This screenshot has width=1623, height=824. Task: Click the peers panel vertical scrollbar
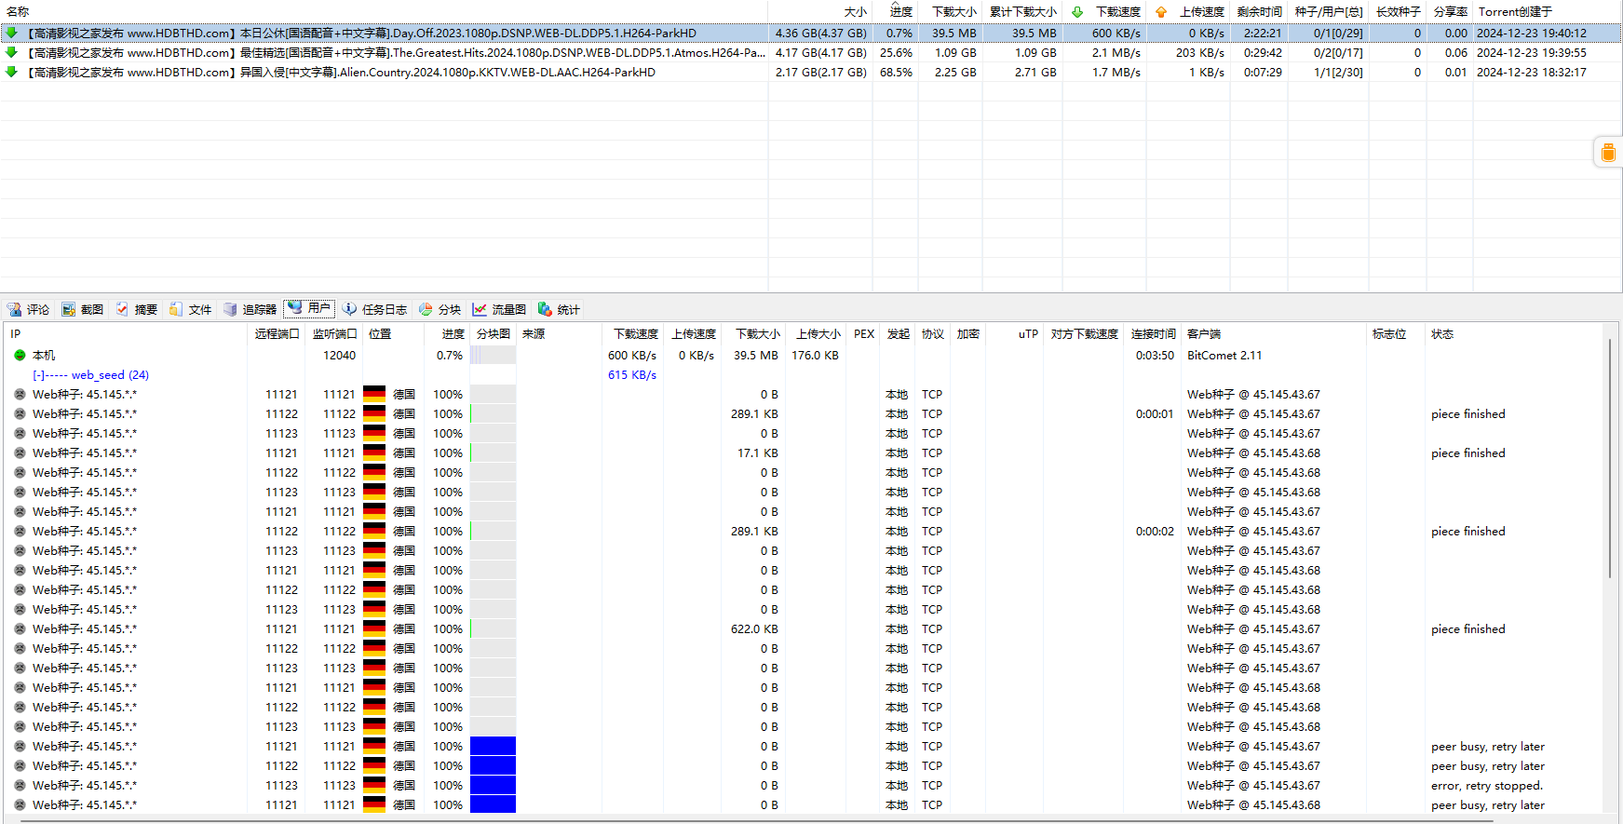[1611, 458]
